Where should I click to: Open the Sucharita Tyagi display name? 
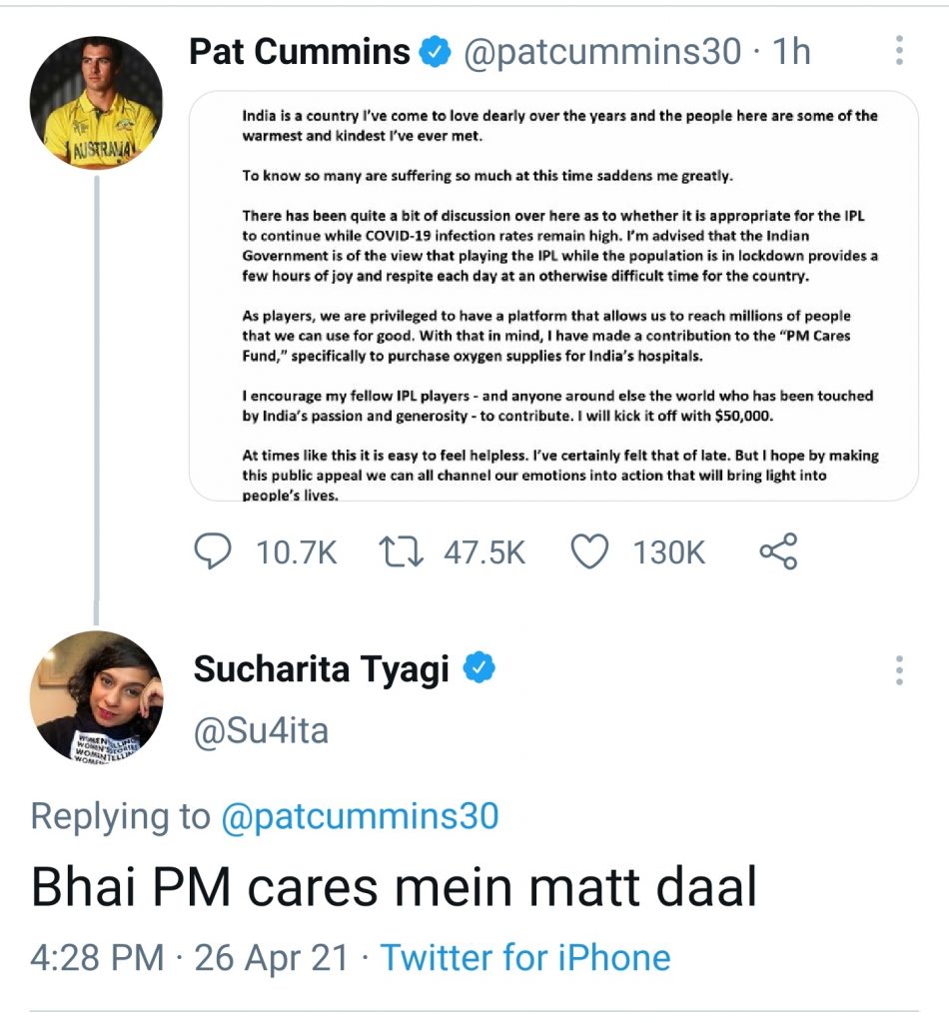322,669
